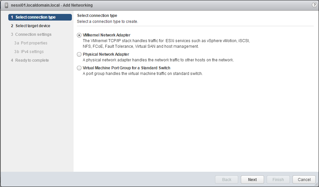The height and width of the screenshot is (187, 319).
Task: Click the 'VMkernel Network Adapter' label text
Action: pos(107,35)
